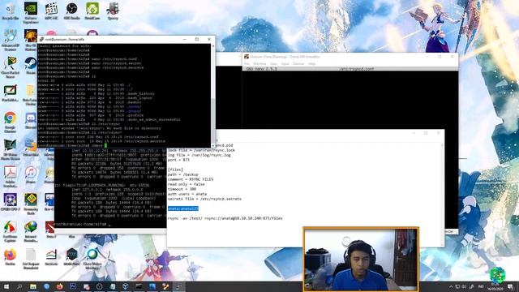The height and width of the screenshot is (292, 519).
Task: Click the webcam overlay thumbnail
Action: coord(361,260)
